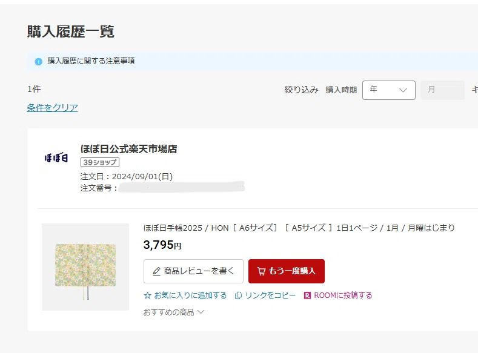478x353 pixels.
Task: Click ROOMに投稿する link
Action: point(338,295)
